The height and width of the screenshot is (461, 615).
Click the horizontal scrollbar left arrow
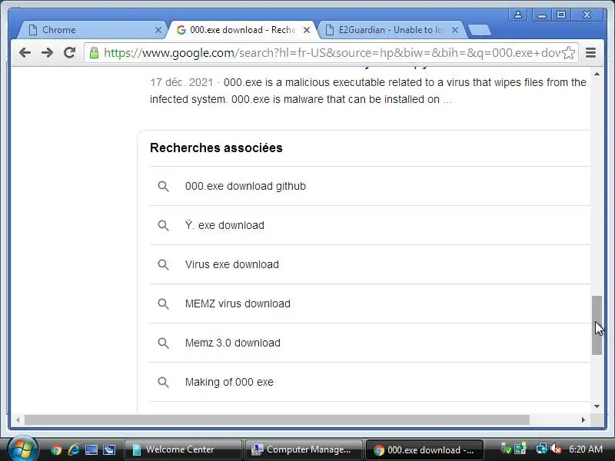click(x=18, y=420)
